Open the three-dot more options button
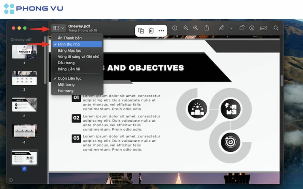303x189 pixels. (161, 31)
